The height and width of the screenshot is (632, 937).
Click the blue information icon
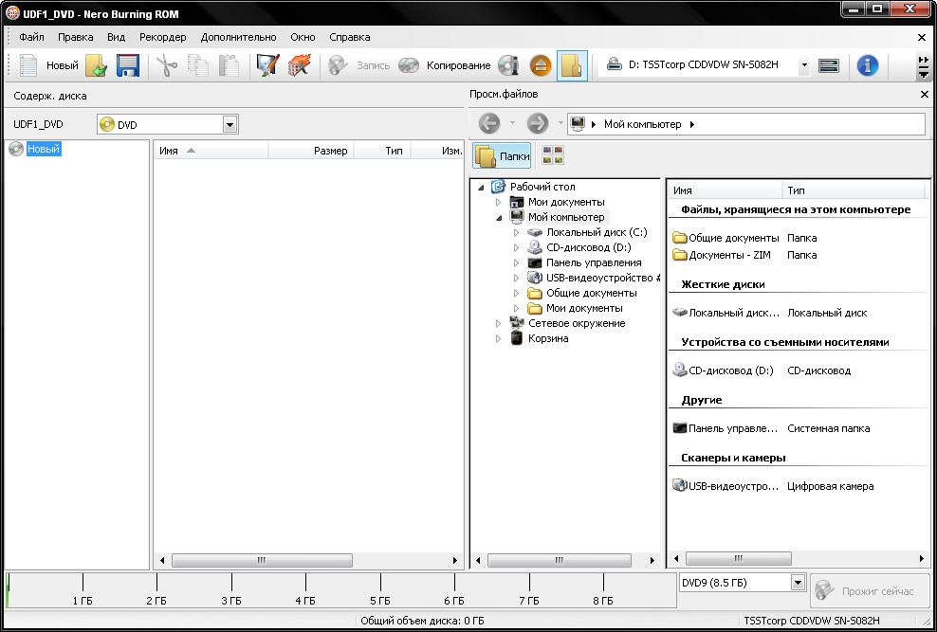coord(867,65)
